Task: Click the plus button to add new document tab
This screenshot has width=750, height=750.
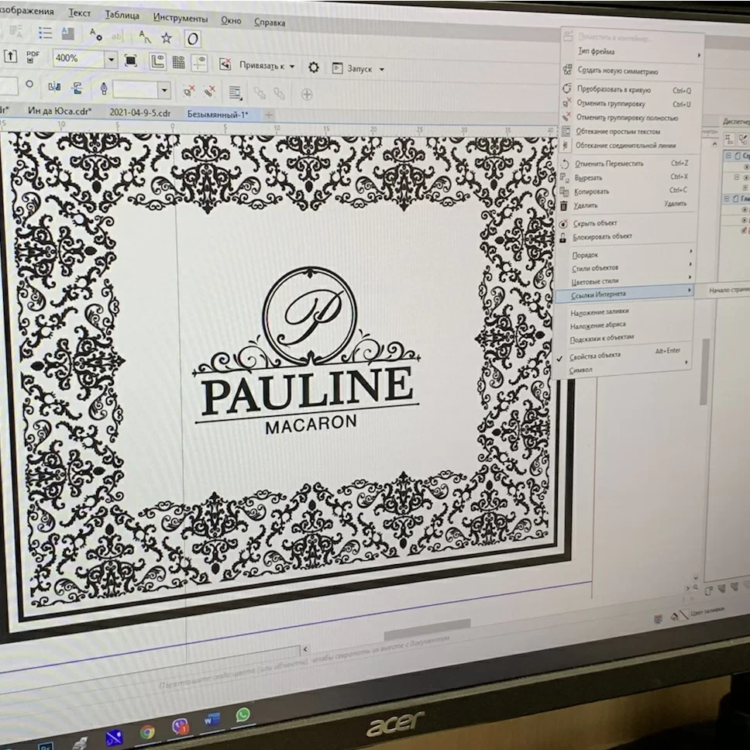Action: coord(269,114)
